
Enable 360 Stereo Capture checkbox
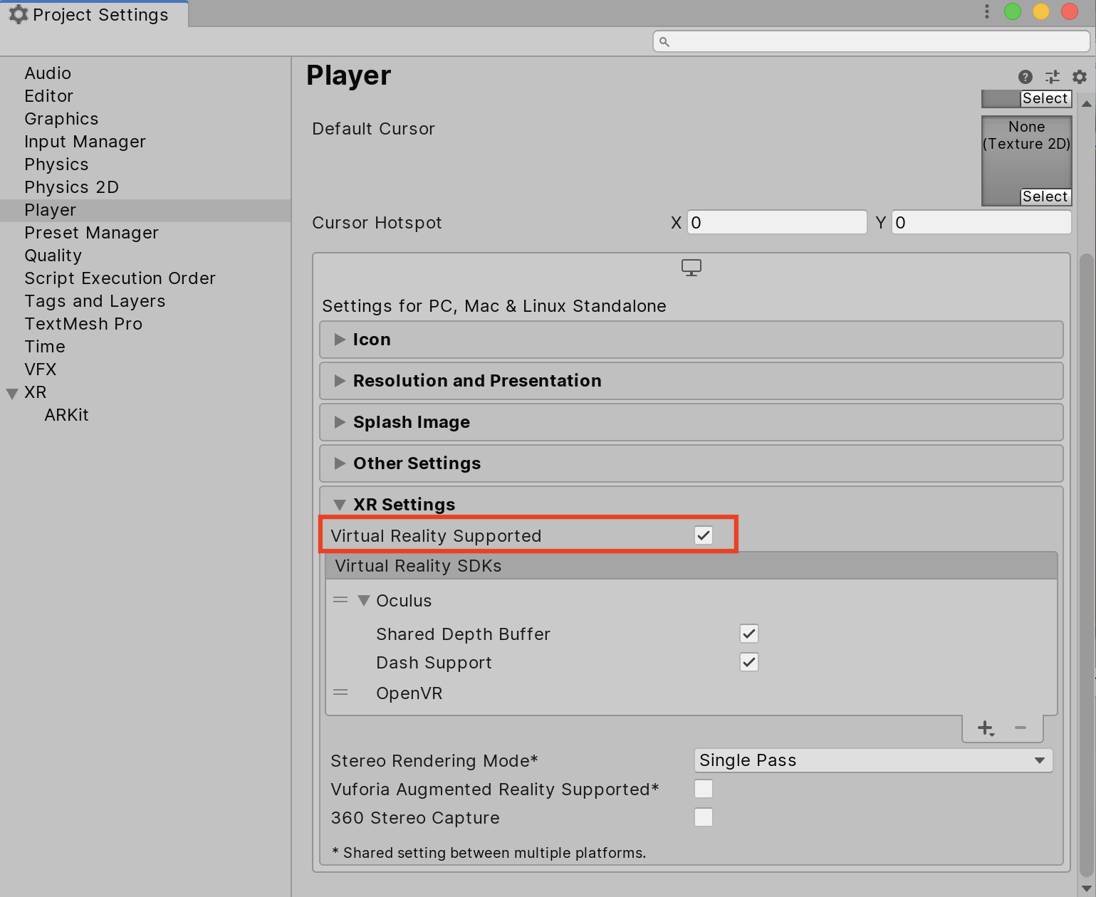click(704, 817)
